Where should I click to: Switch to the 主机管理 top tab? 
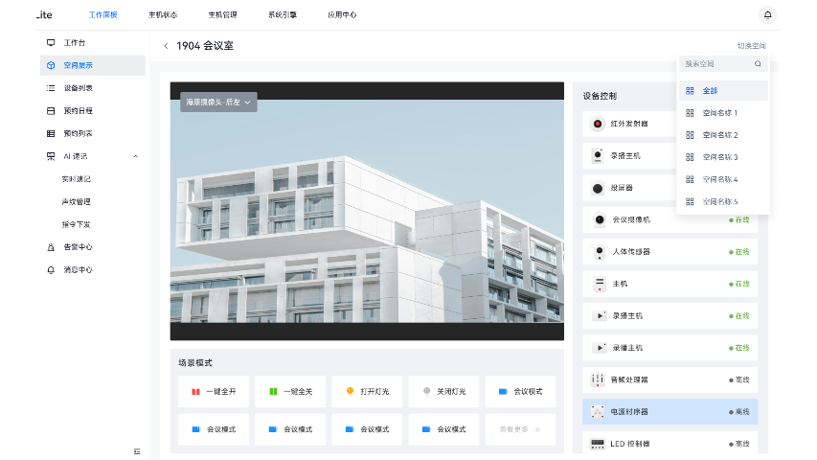(222, 14)
